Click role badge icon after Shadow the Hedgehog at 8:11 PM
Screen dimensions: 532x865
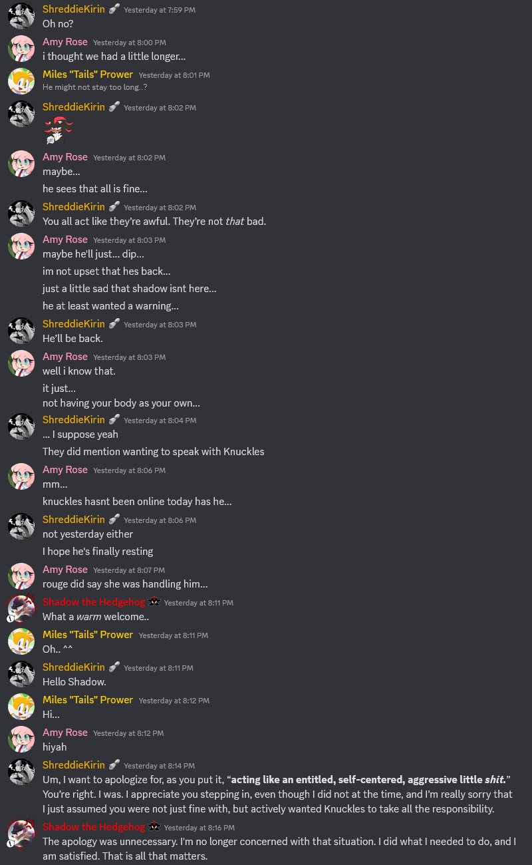click(x=154, y=602)
